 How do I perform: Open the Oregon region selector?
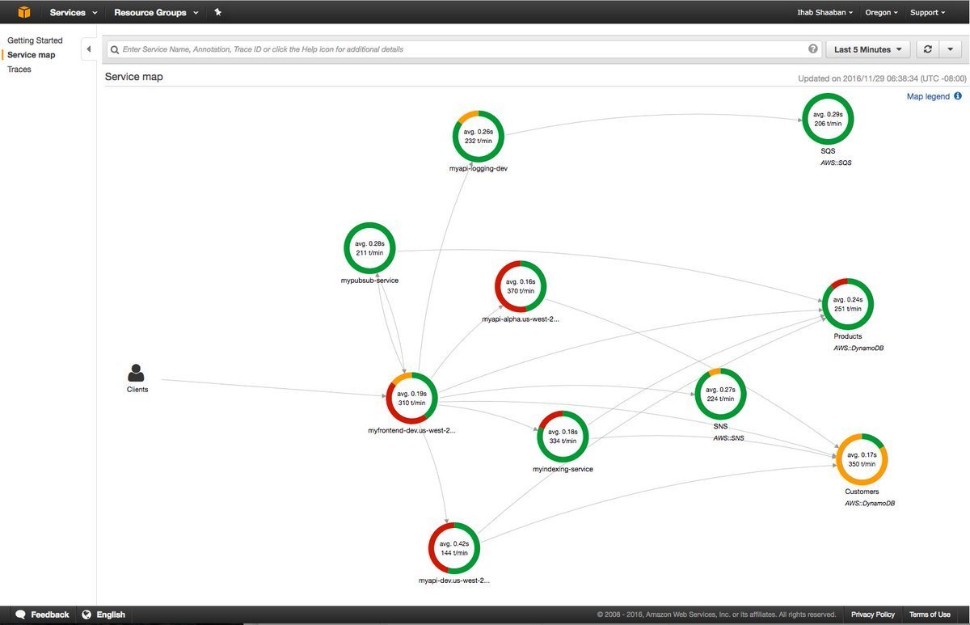point(881,12)
